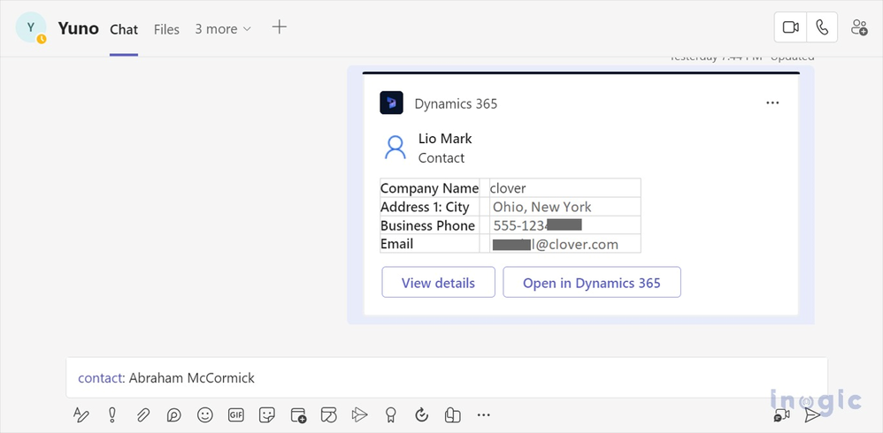Click the Yuno chat title

[x=78, y=28]
